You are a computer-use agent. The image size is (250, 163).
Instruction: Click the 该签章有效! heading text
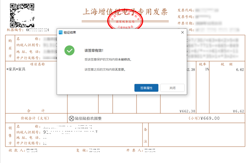point(94,50)
